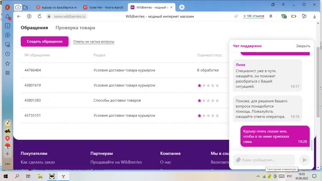Open the notifications bell in sidebar
The height and width of the screenshot is (181, 322).
click(x=8, y=16)
